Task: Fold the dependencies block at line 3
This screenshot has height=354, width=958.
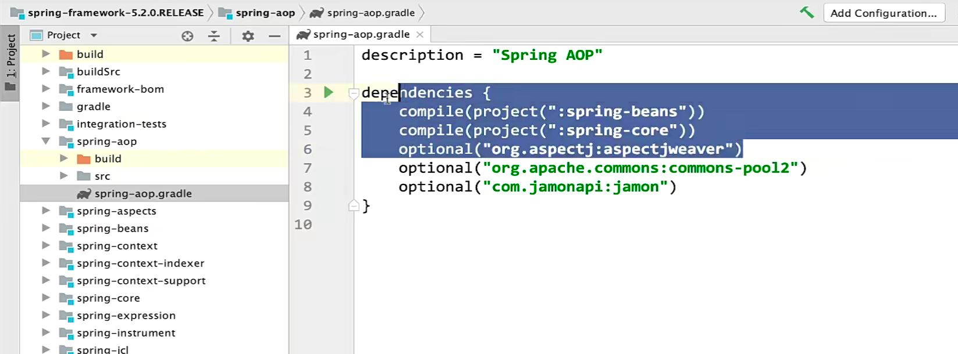Action: tap(353, 93)
